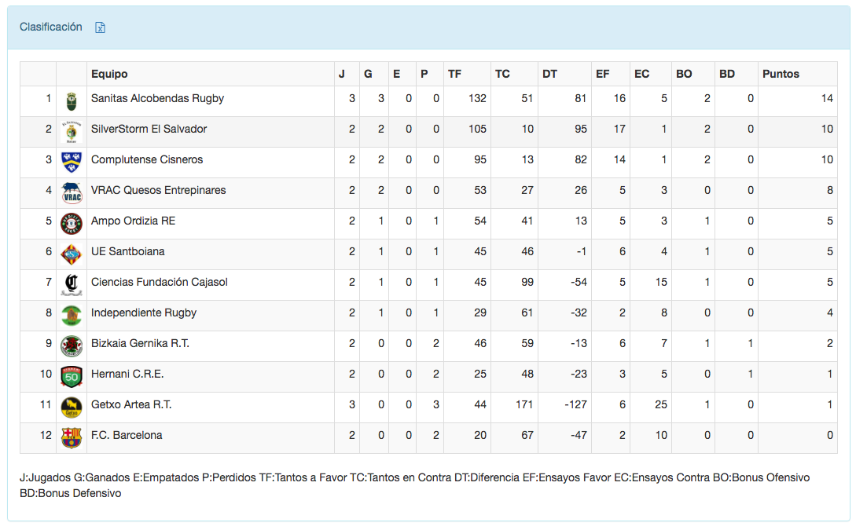Click the Clasificación panel title
Viewport: 856px width, 530px height.
[51, 27]
